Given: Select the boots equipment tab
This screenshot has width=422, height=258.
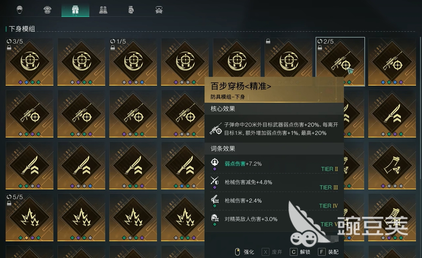Looking at the screenshot, I should [103, 10].
